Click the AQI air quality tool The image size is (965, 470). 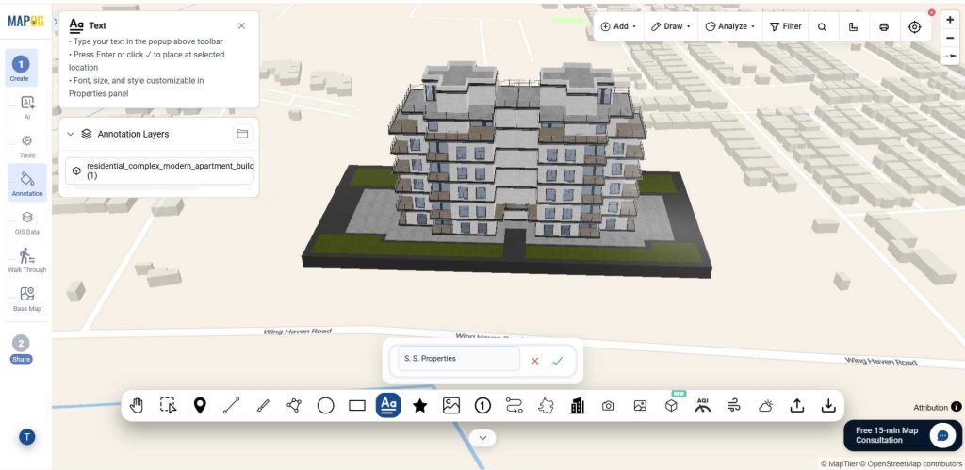coord(703,405)
